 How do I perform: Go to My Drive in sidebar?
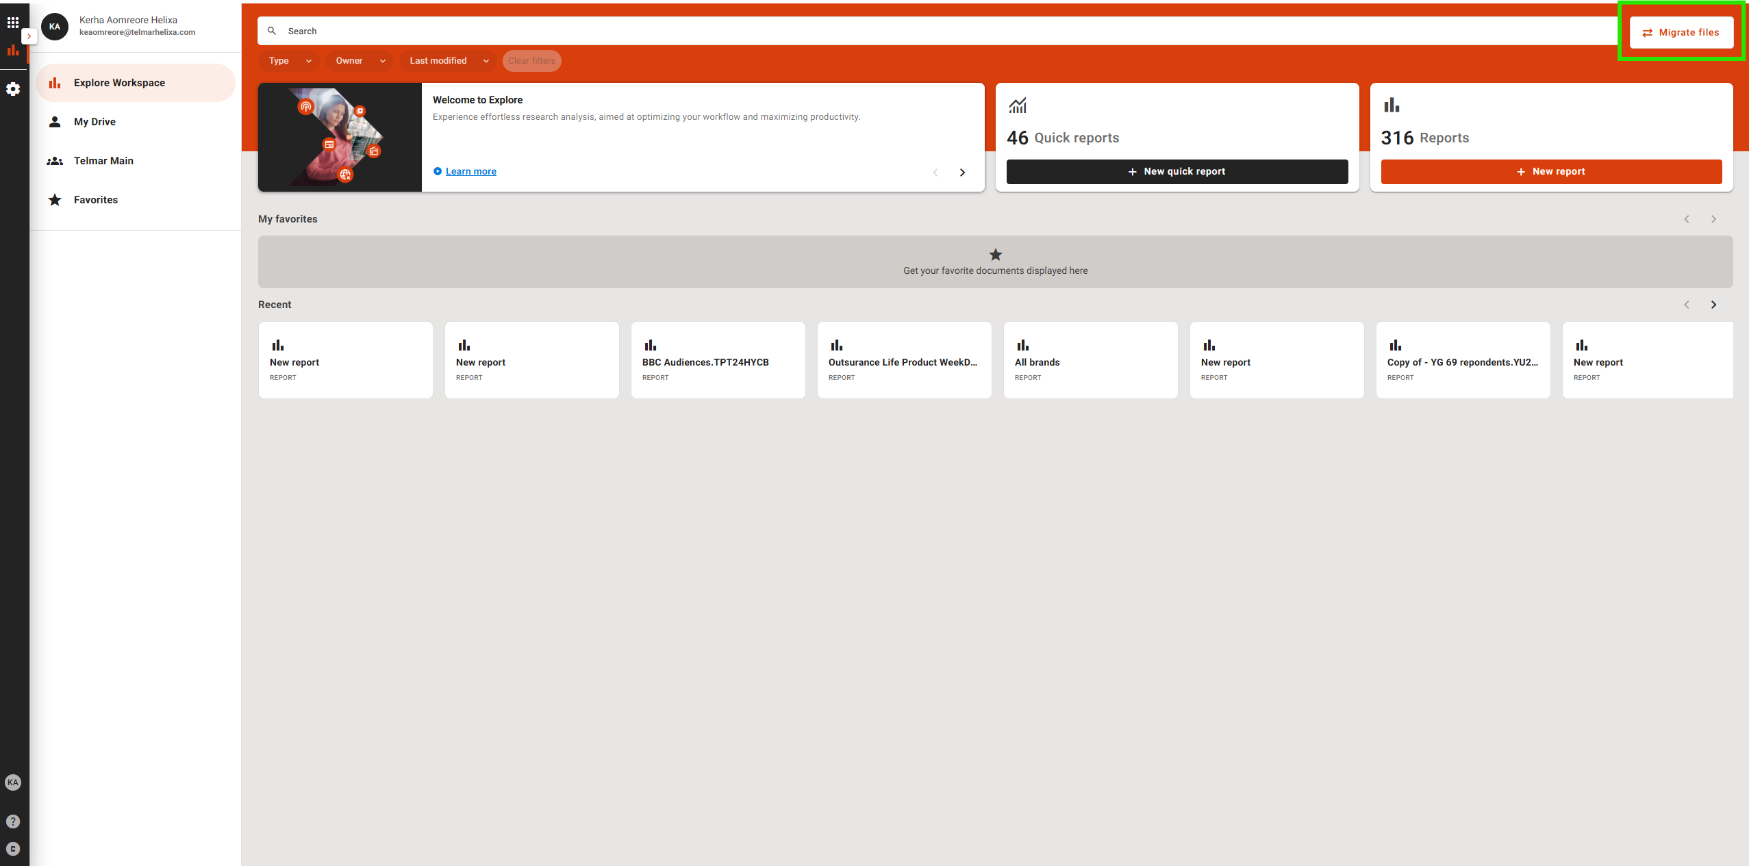pos(95,122)
